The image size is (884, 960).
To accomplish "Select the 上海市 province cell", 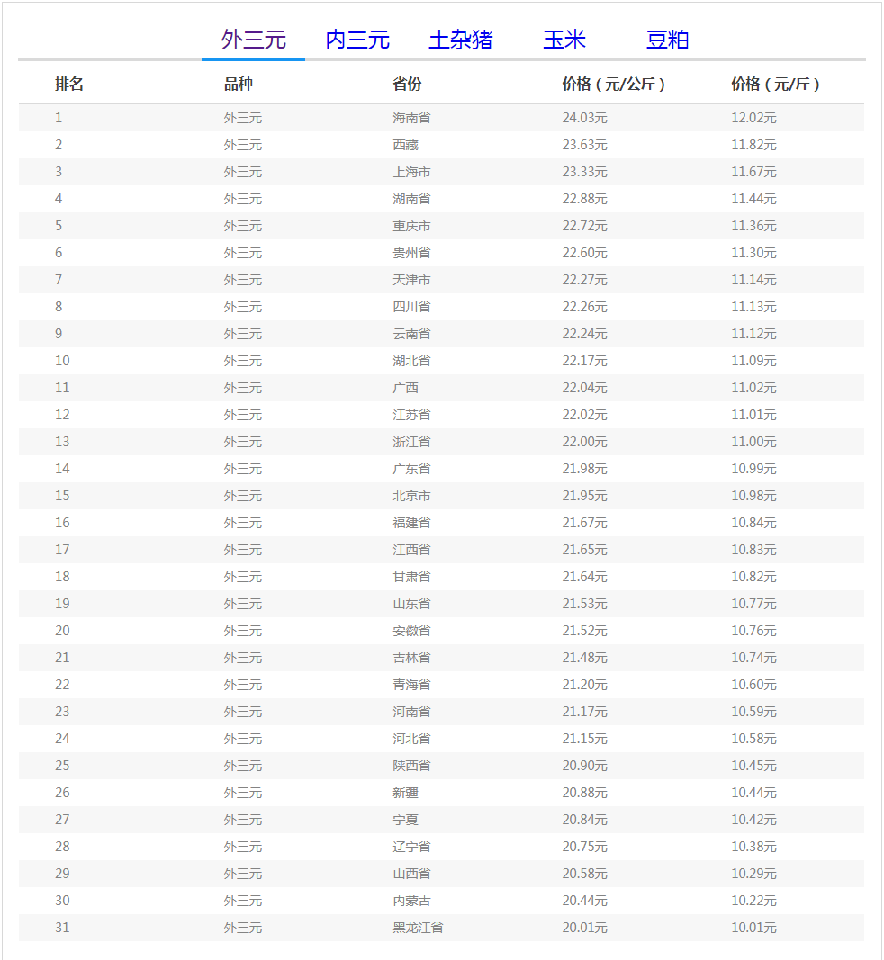I will pos(411,172).
